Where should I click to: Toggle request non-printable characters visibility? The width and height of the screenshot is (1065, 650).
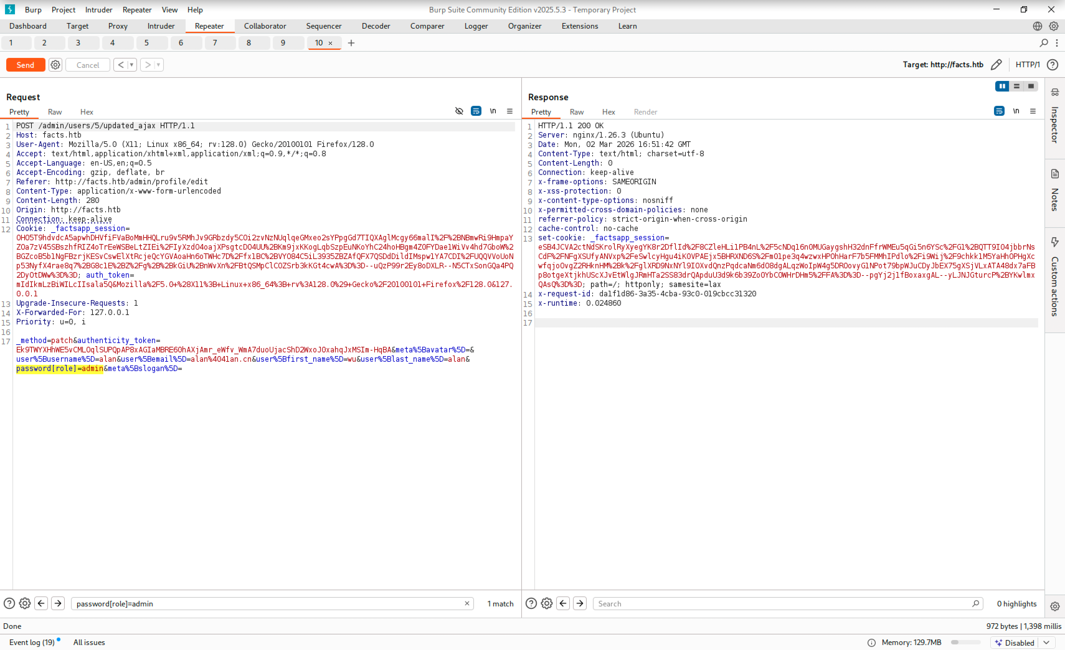click(459, 111)
